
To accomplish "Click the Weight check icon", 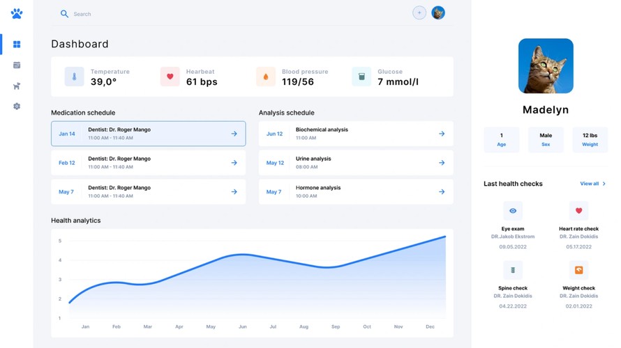I will 578,270.
